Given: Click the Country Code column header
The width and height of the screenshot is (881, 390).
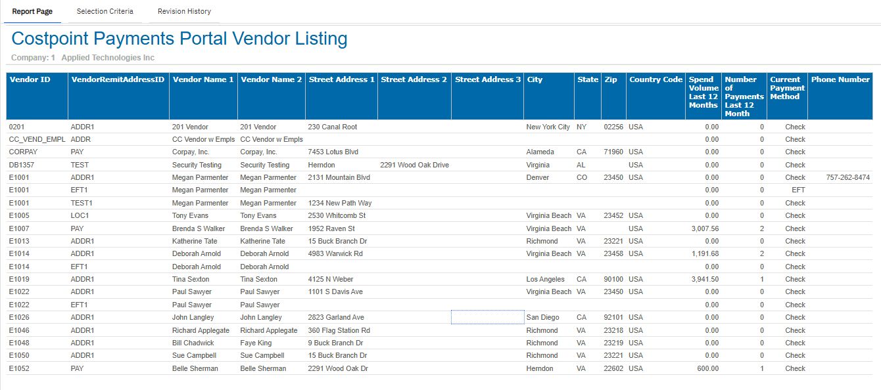Looking at the screenshot, I should tap(655, 79).
